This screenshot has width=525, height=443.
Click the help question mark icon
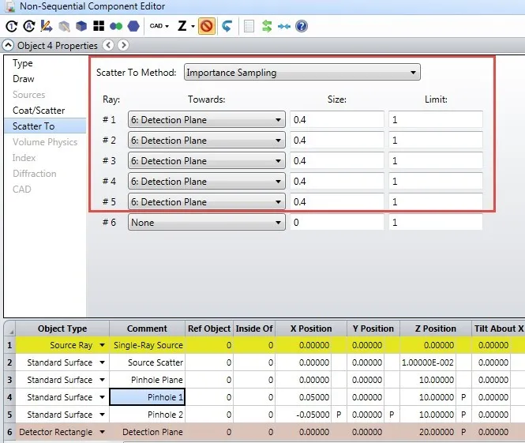(302, 26)
